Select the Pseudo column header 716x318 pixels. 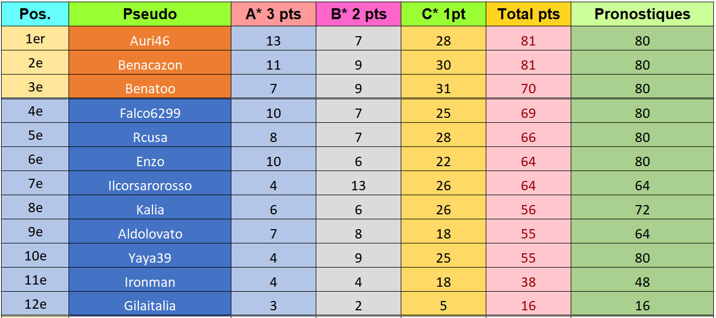pos(150,14)
